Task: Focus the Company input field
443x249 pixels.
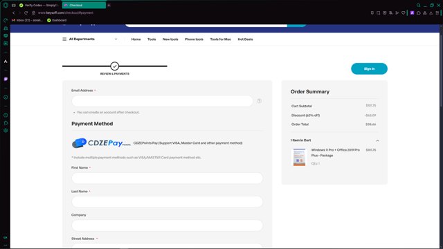Action: pyautogui.click(x=168, y=225)
